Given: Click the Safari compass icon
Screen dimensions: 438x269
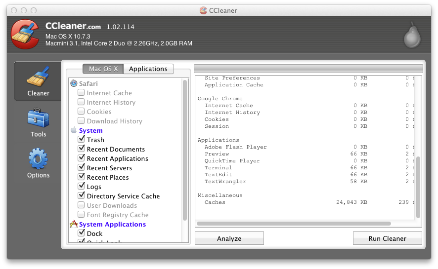Looking at the screenshot, I should tap(74, 83).
